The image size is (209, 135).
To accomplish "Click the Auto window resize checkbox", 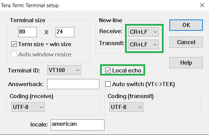I will [14, 54].
